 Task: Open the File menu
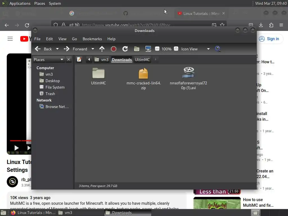tap(37, 39)
